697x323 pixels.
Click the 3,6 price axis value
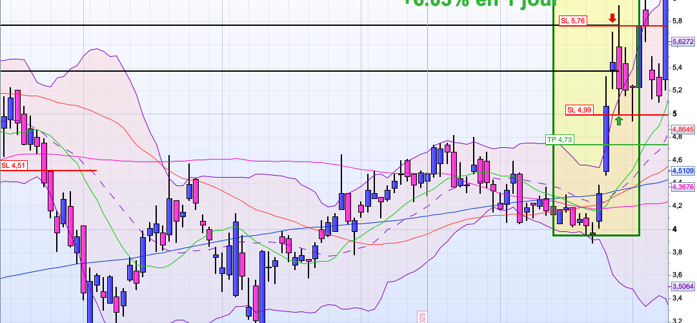pos(678,275)
